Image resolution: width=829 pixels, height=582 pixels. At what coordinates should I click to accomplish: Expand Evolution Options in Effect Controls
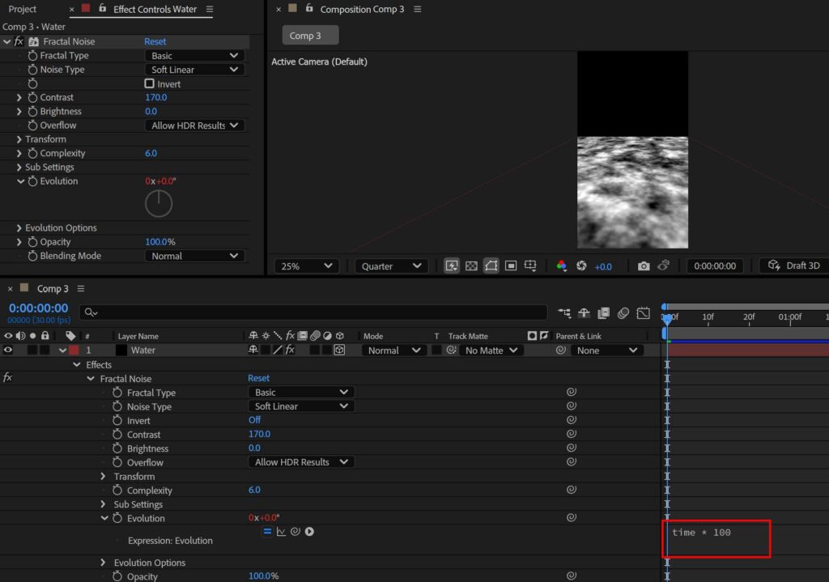click(x=19, y=227)
